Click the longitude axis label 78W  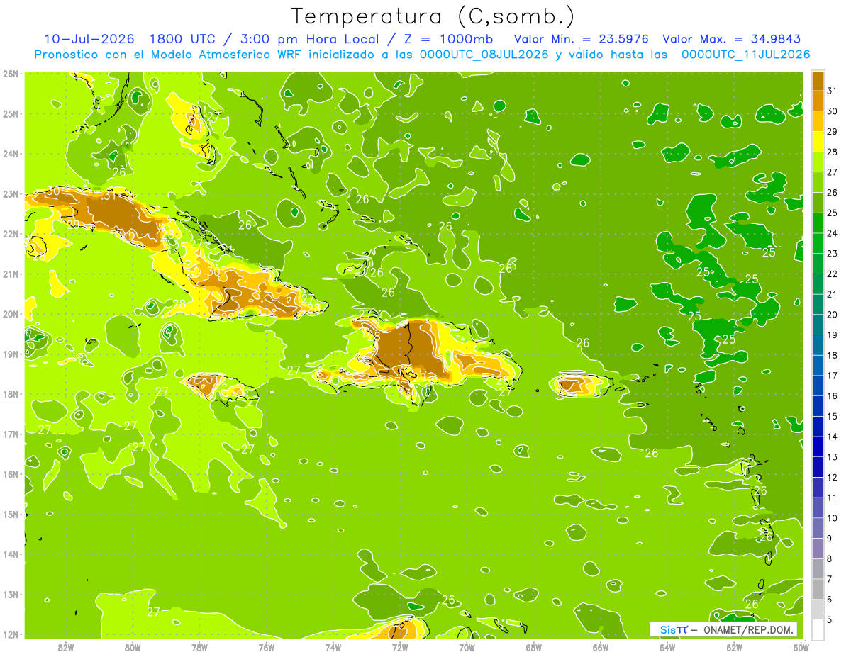coord(199,647)
